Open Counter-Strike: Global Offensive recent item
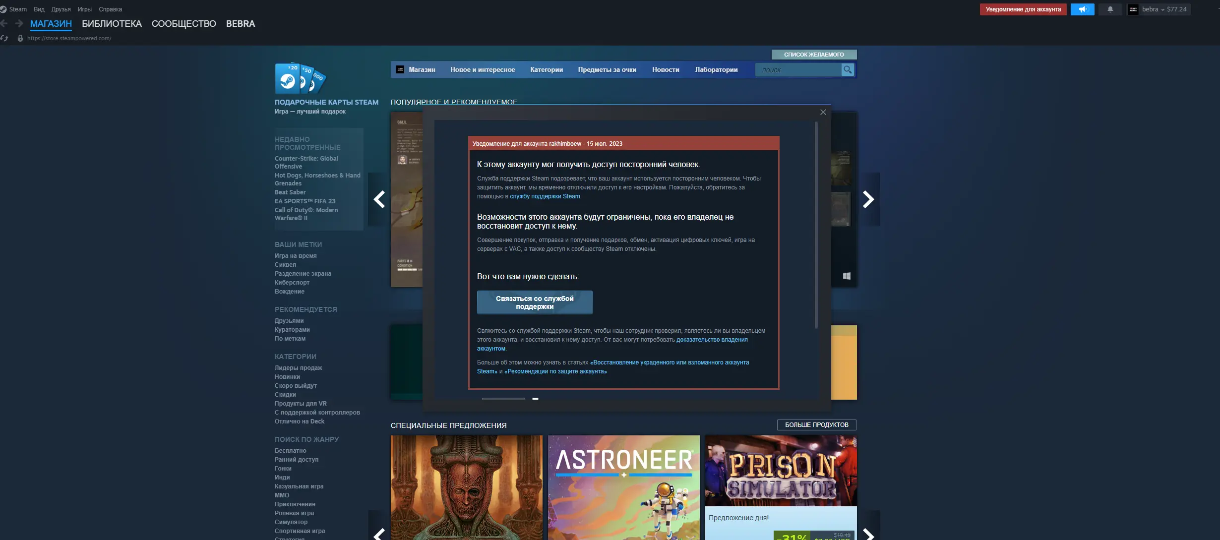The image size is (1220, 540). click(x=306, y=163)
